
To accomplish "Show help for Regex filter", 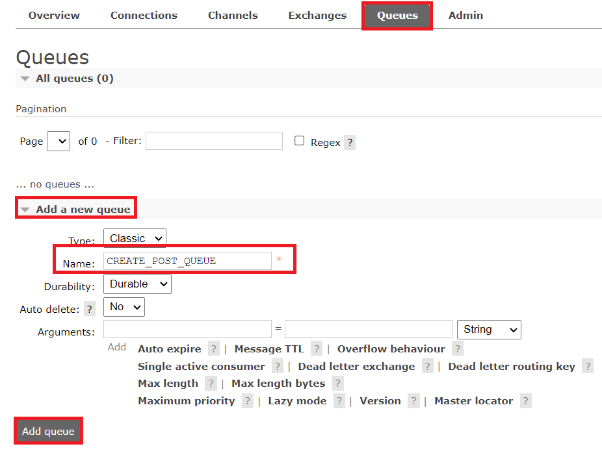I will click(350, 143).
